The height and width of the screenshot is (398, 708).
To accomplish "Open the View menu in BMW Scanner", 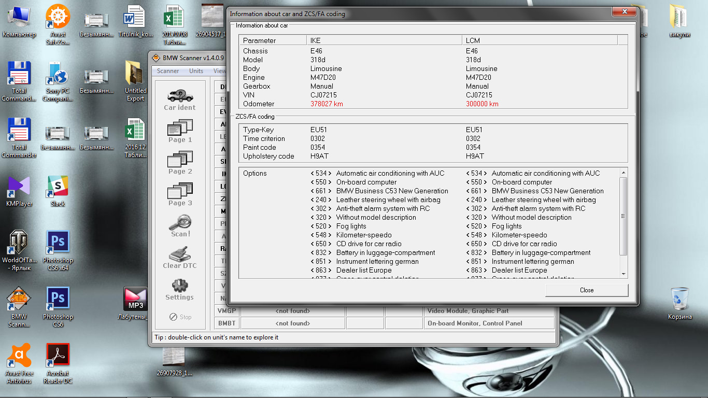I will point(220,71).
